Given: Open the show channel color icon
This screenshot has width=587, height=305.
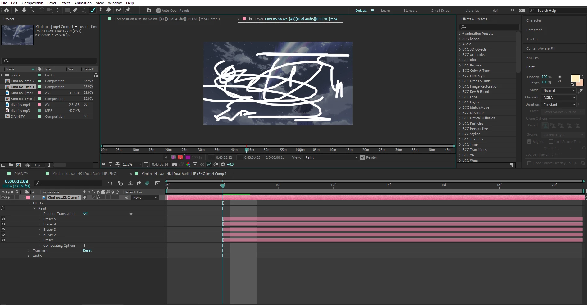Looking at the screenshot, I should tap(188, 164).
